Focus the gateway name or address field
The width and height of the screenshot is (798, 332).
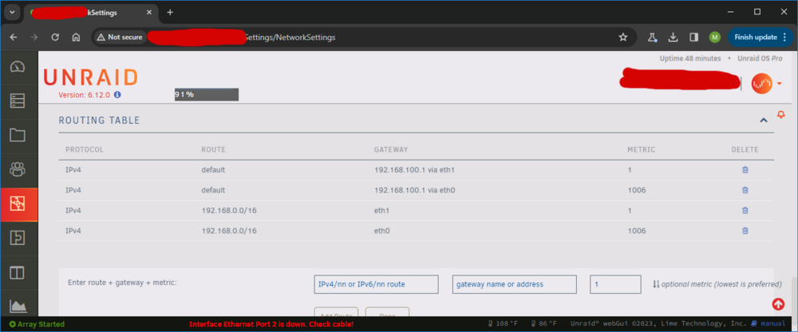(515, 284)
